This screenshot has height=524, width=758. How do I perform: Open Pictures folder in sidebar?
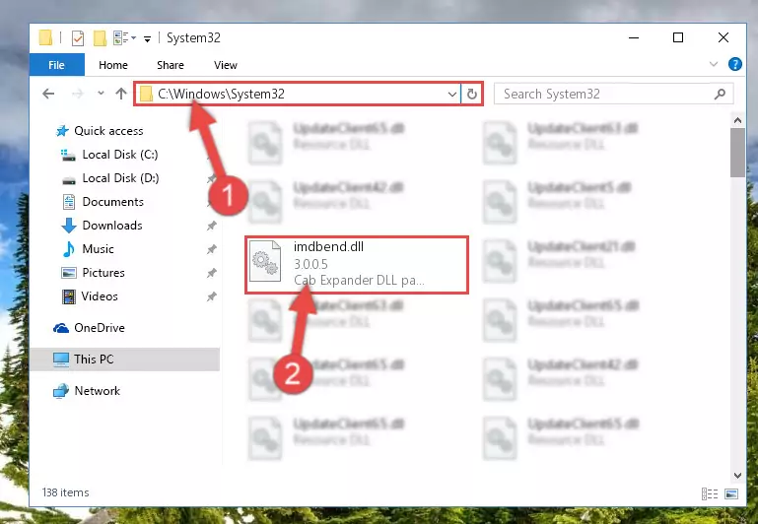pos(103,273)
